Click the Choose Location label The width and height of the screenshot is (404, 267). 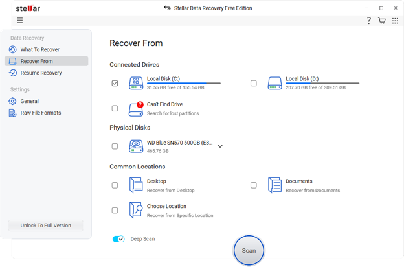click(166, 206)
